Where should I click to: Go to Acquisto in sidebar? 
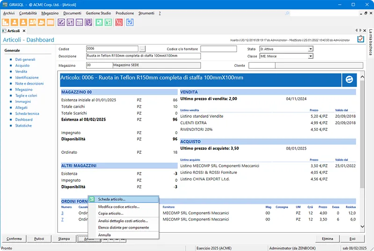(22, 65)
